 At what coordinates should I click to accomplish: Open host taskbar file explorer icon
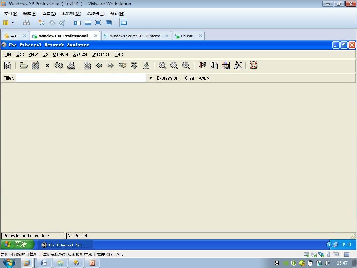click(60, 263)
